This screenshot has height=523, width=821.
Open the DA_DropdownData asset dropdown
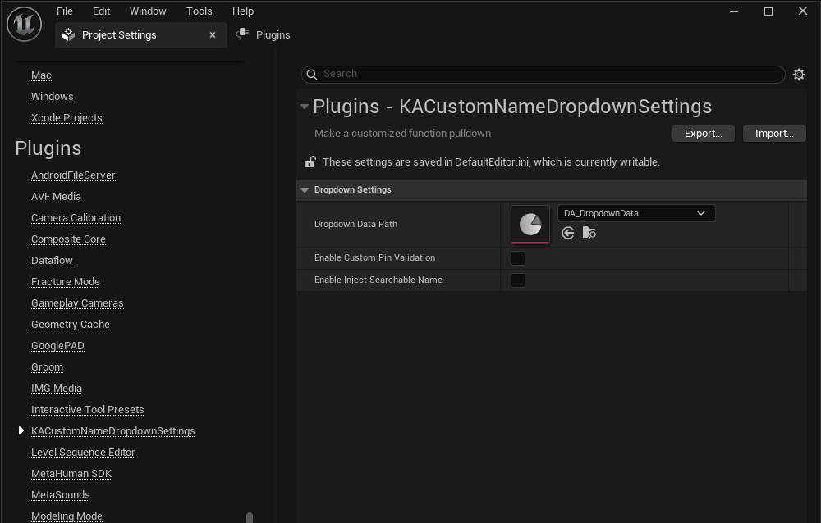click(x=635, y=213)
